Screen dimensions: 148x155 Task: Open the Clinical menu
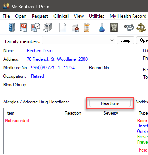(x=61, y=16)
